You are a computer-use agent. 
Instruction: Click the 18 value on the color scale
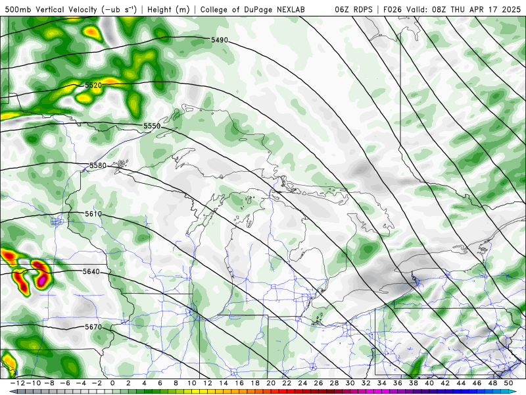click(255, 383)
